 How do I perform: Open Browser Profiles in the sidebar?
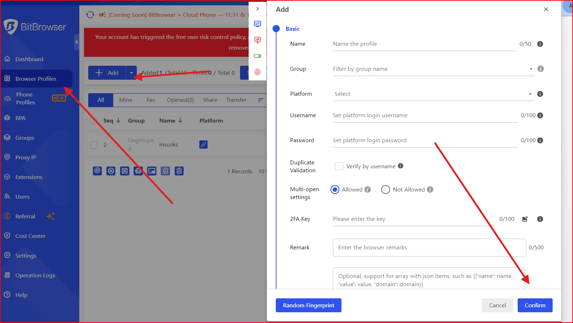[x=36, y=79]
